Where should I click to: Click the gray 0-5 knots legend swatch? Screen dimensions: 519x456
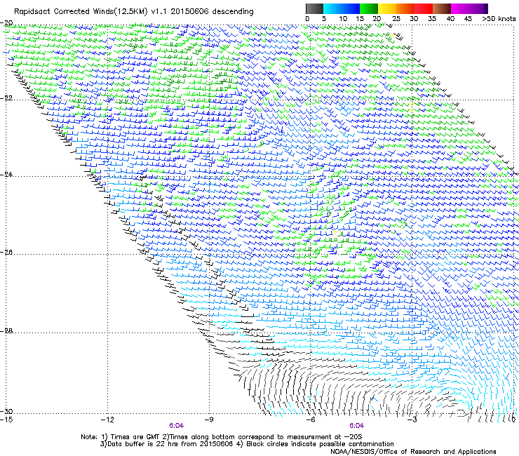pyautogui.click(x=314, y=8)
